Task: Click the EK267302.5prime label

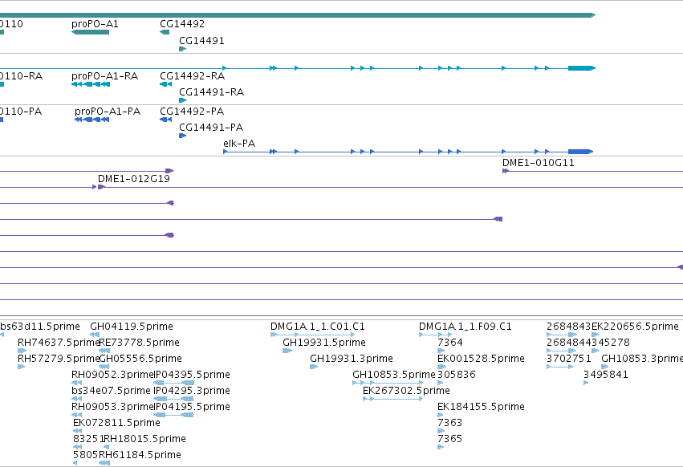Action: pyautogui.click(x=406, y=391)
